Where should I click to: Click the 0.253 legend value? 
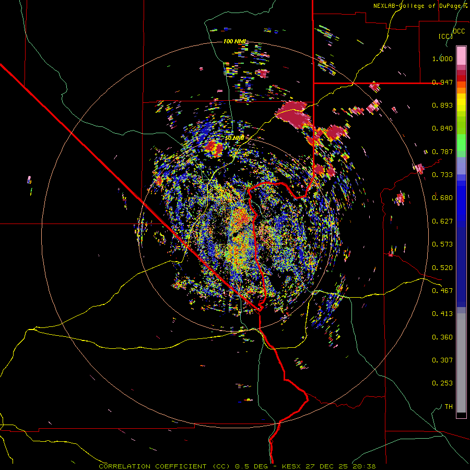click(x=442, y=383)
